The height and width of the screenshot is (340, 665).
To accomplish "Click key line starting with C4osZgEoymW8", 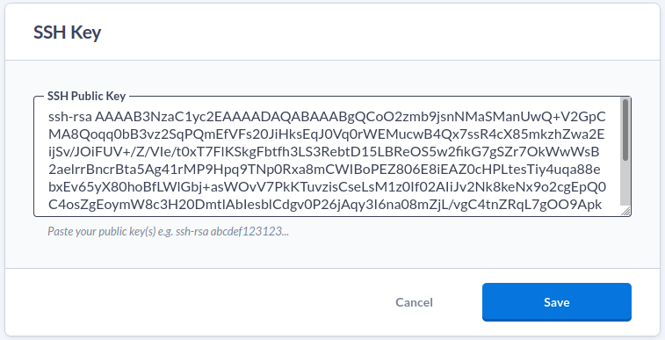I will coord(325,206).
